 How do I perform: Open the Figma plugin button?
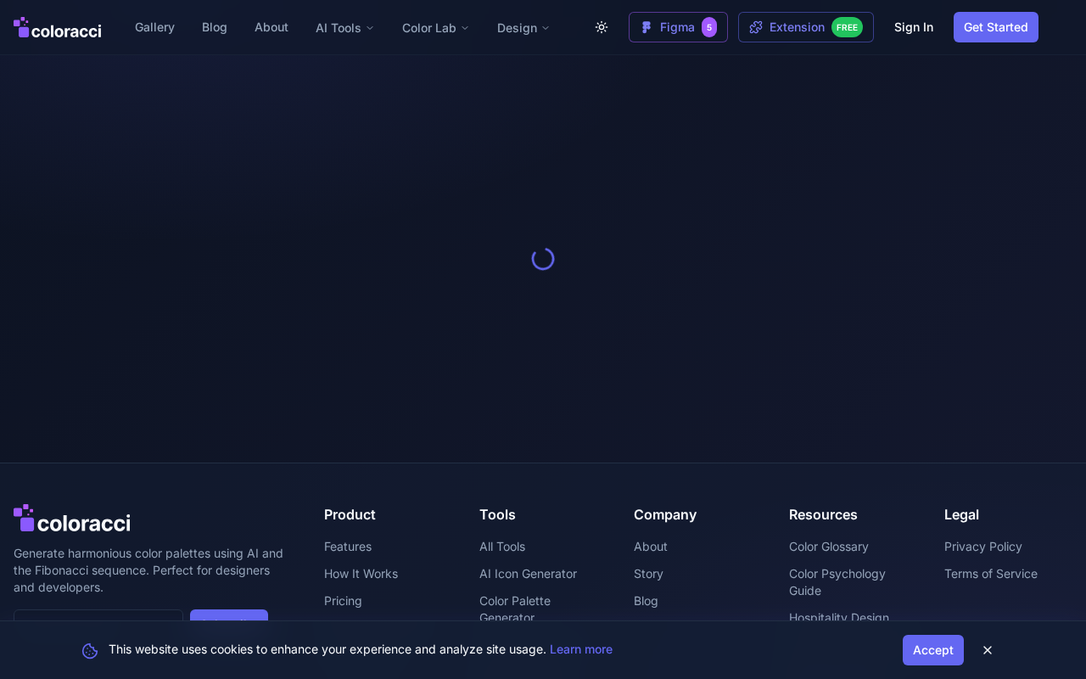pos(678,27)
